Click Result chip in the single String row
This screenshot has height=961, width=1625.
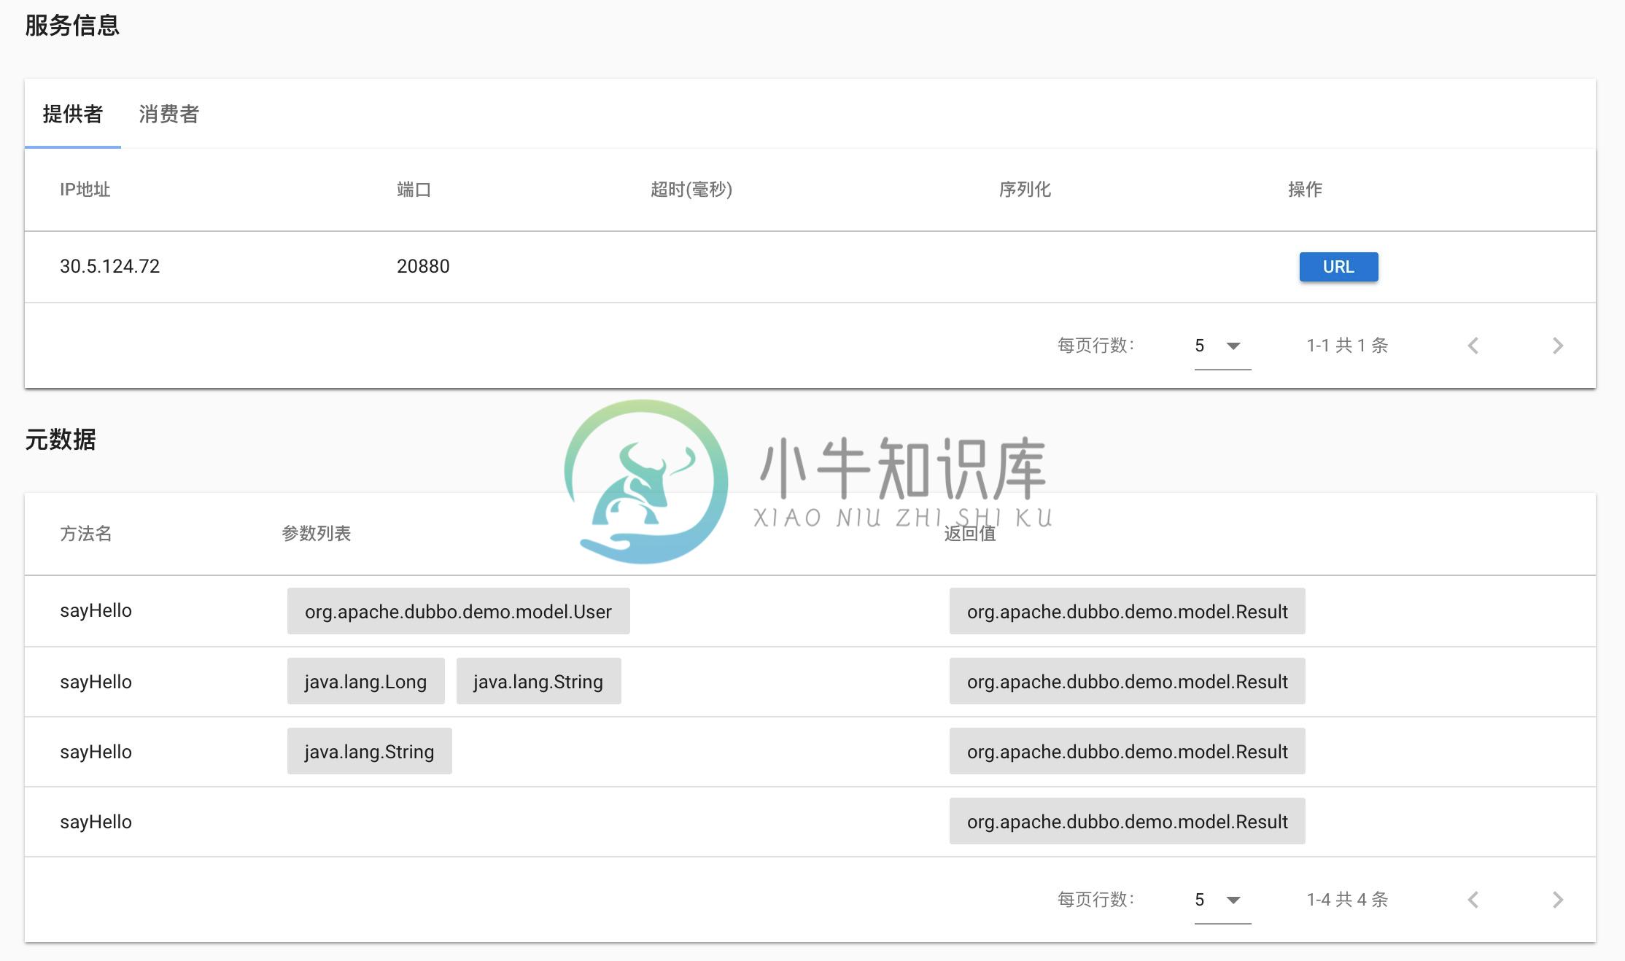[x=1127, y=752]
